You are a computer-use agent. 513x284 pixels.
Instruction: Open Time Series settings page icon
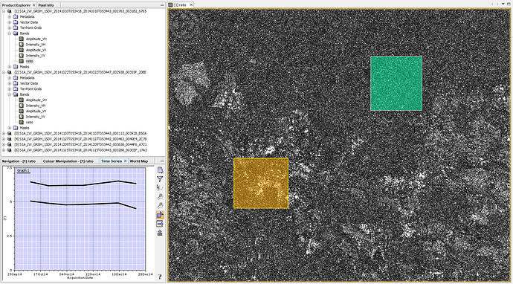[x=160, y=170]
